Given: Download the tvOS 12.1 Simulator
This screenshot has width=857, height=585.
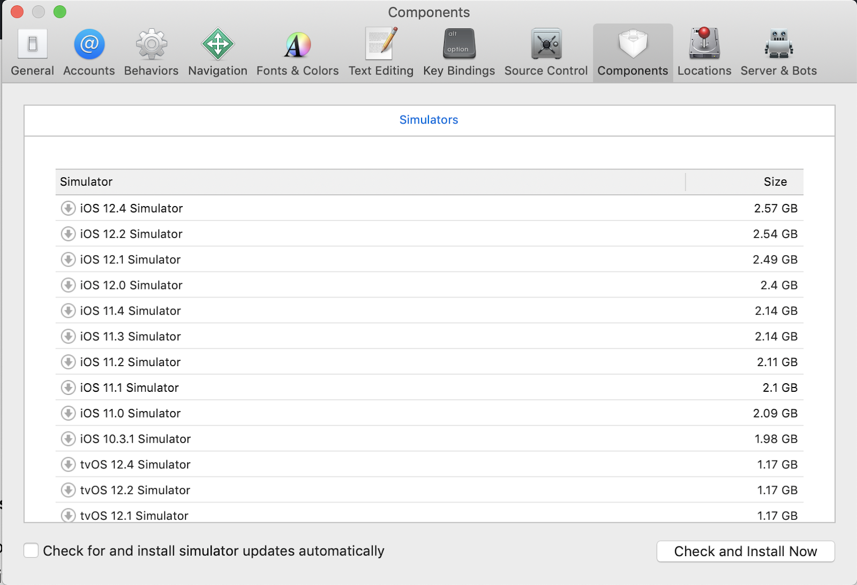Looking at the screenshot, I should coord(68,515).
